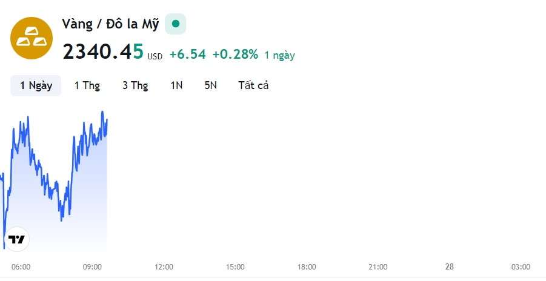Select the 3 Thg range tab
Screen dimensions: 546x281
click(x=135, y=85)
